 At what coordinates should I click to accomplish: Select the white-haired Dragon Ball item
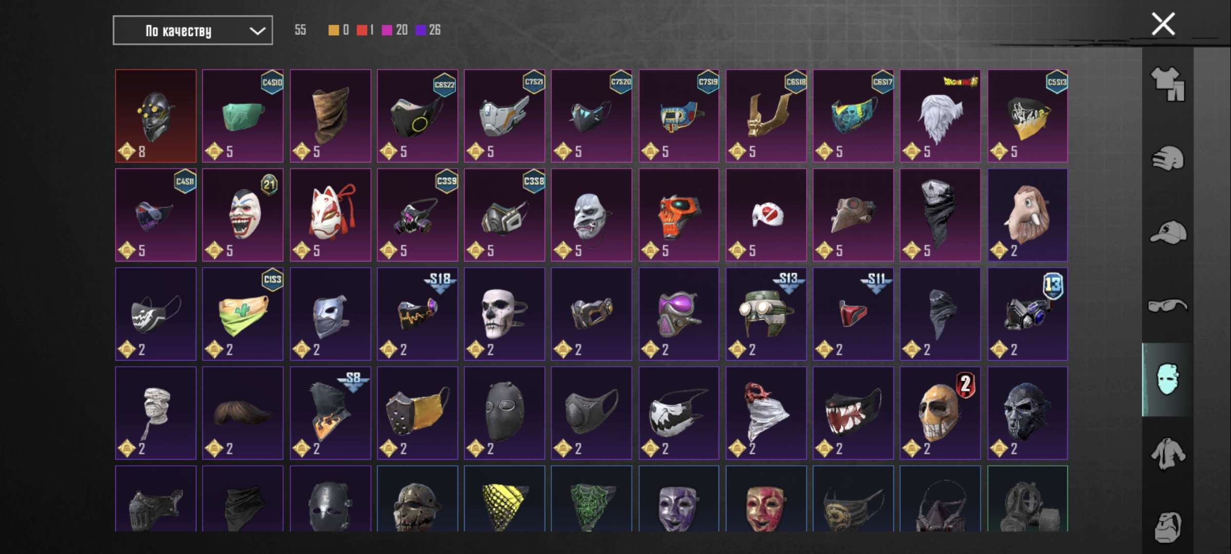pyautogui.click(x=940, y=116)
